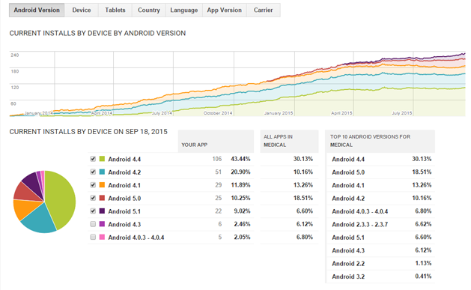The image size is (471, 290).
Task: Click the 18.51% value beside Android 5.0 in top 10
Action: point(422,172)
